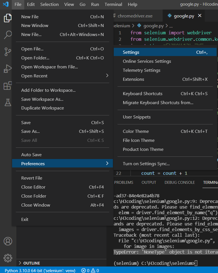Screen dimensions: 218x273
Task: Switch to google.py editor tab
Action: tap(184, 16)
